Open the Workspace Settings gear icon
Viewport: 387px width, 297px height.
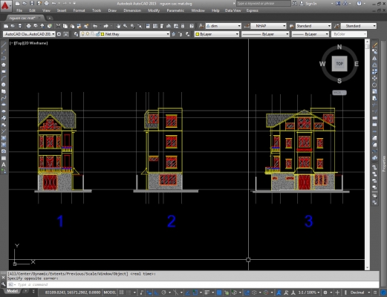click(x=59, y=34)
